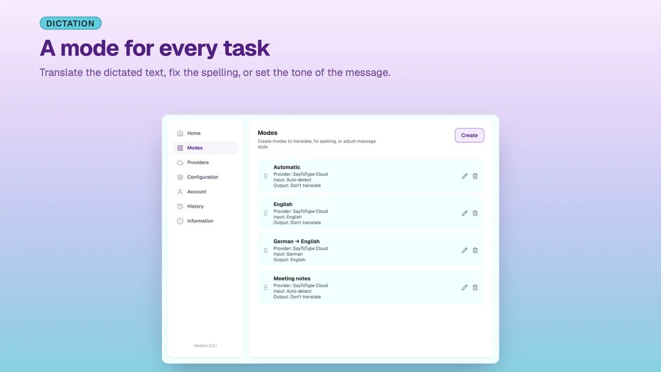Click the Information circle icon
Image resolution: width=661 pixels, height=372 pixels.
[x=180, y=221]
